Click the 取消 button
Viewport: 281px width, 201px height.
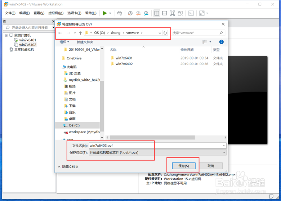point(211,166)
